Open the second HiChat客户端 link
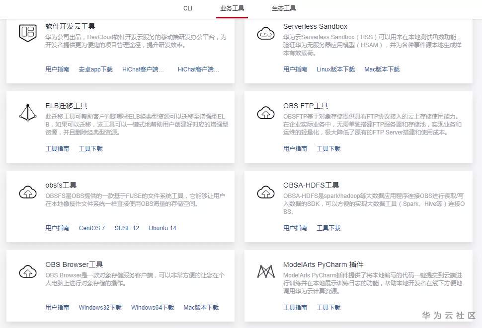The height and width of the screenshot is (328, 482). coord(198,69)
